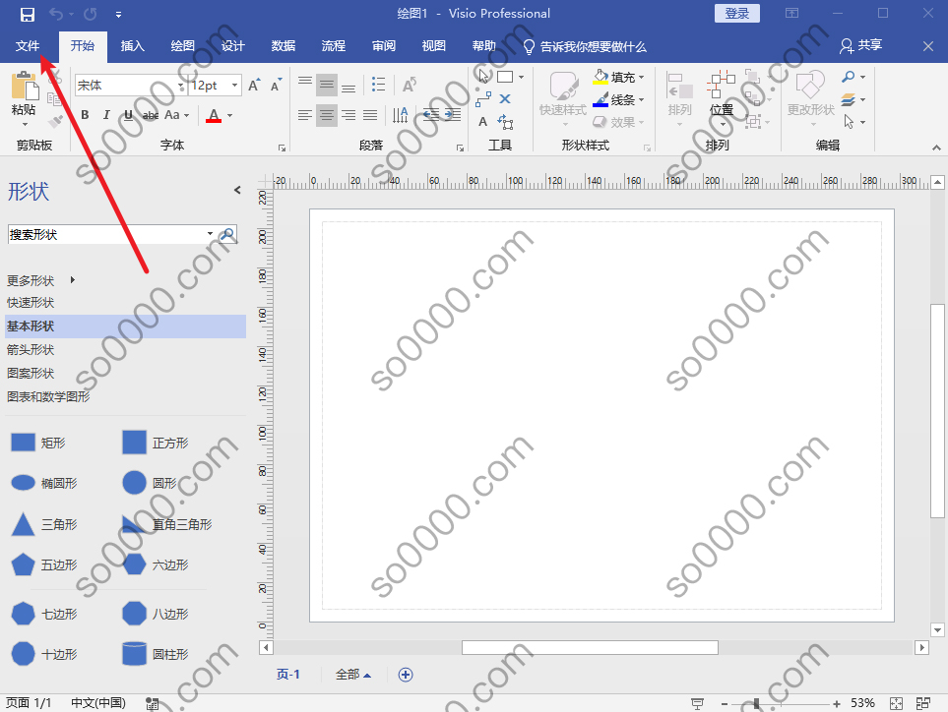Click the decrease indent icon
Viewport: 948px width, 712px height.
(430, 115)
